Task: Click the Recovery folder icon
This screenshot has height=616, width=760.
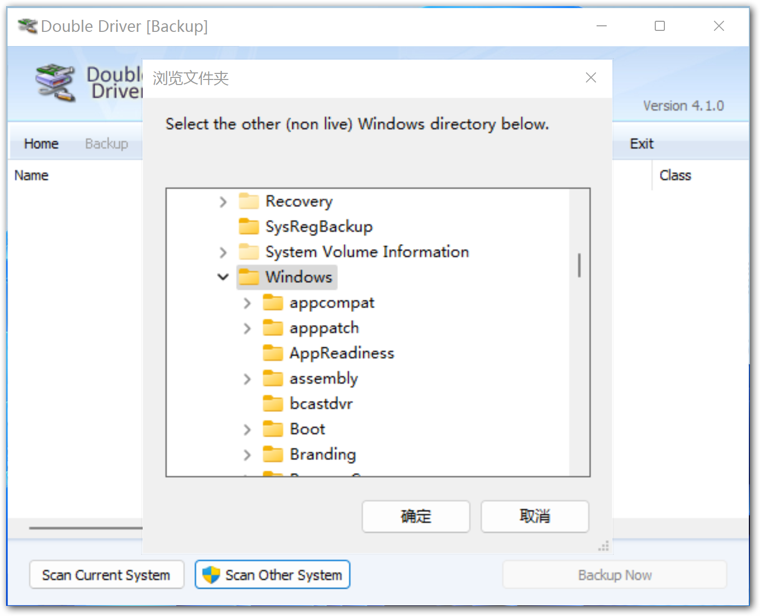Action: coord(249,201)
